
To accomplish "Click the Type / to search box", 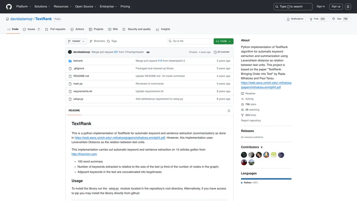I will [x=293, y=7].
